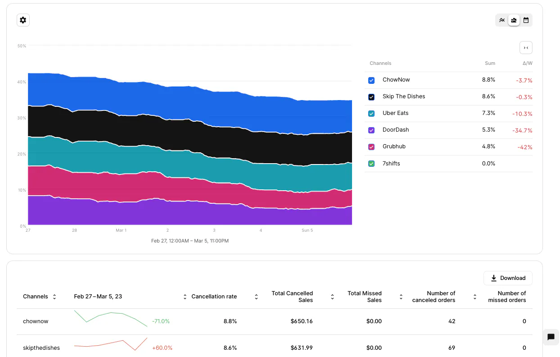This screenshot has height=357, width=560.
Task: Open chart settings gear
Action: point(23,20)
